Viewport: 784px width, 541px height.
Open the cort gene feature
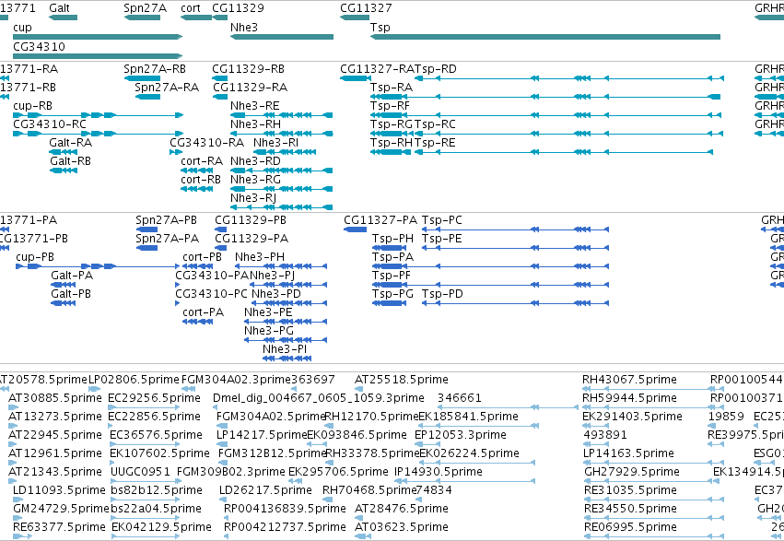tap(196, 18)
